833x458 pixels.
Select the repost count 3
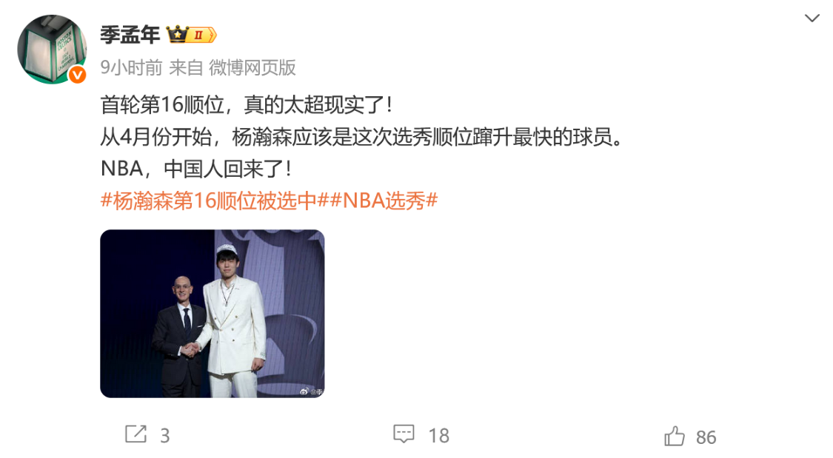coord(164,436)
